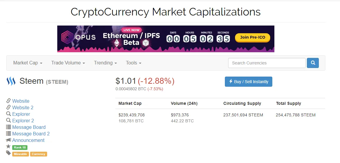Open the Website 2 link

click(x=23, y=107)
